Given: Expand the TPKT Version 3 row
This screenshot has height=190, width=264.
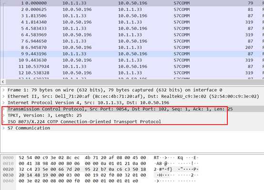Looking at the screenshot, I should [3, 115].
